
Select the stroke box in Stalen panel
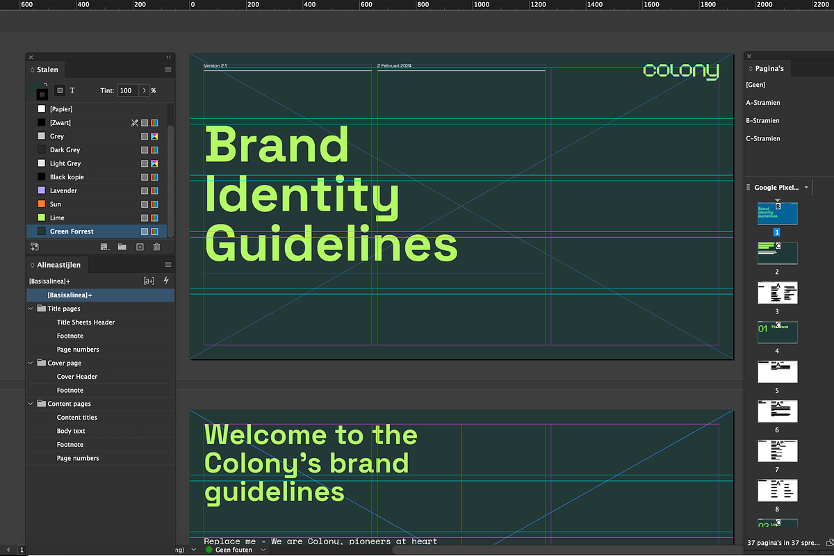[x=42, y=94]
